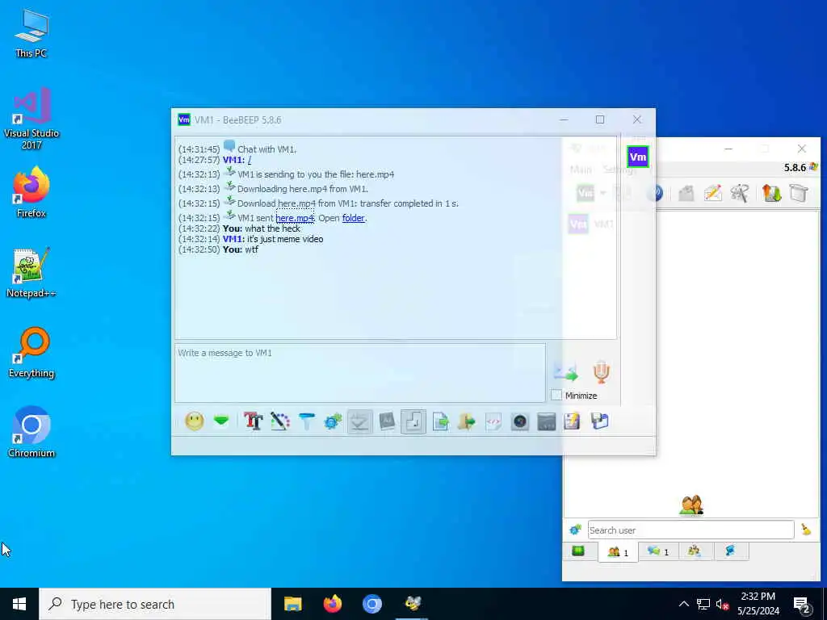The width and height of the screenshot is (827, 620).
Task: Open the Settings menu in BeeBEEP window
Action: click(x=619, y=170)
